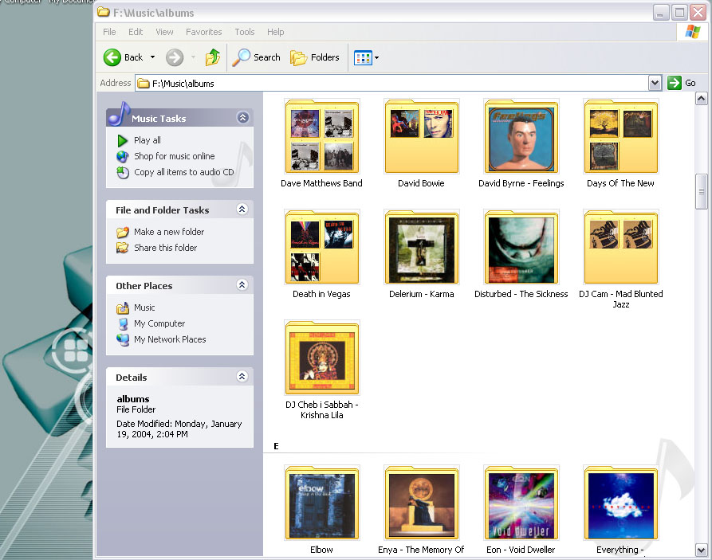The width and height of the screenshot is (712, 560).
Task: Click the Music folder icon in Other Places
Action: pos(123,308)
